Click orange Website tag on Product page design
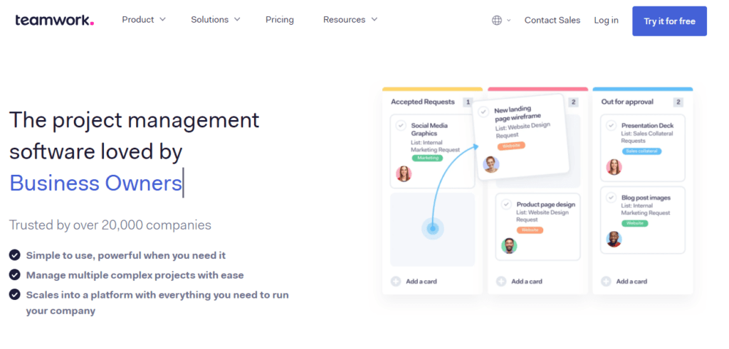The width and height of the screenshot is (729, 349). tap(530, 230)
